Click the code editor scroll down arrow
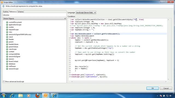The image size is (175, 98). [x=168, y=79]
